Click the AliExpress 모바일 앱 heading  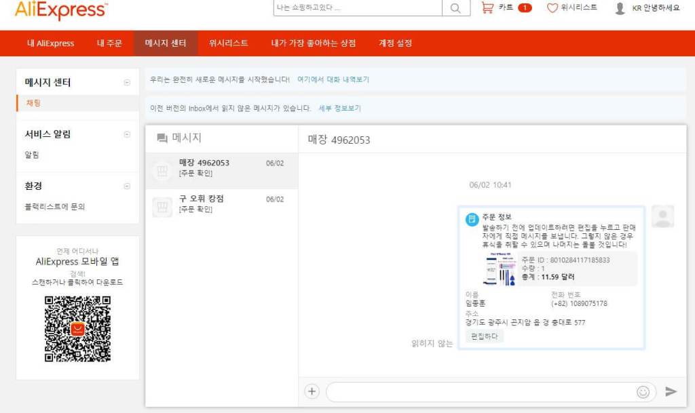pyautogui.click(x=77, y=262)
